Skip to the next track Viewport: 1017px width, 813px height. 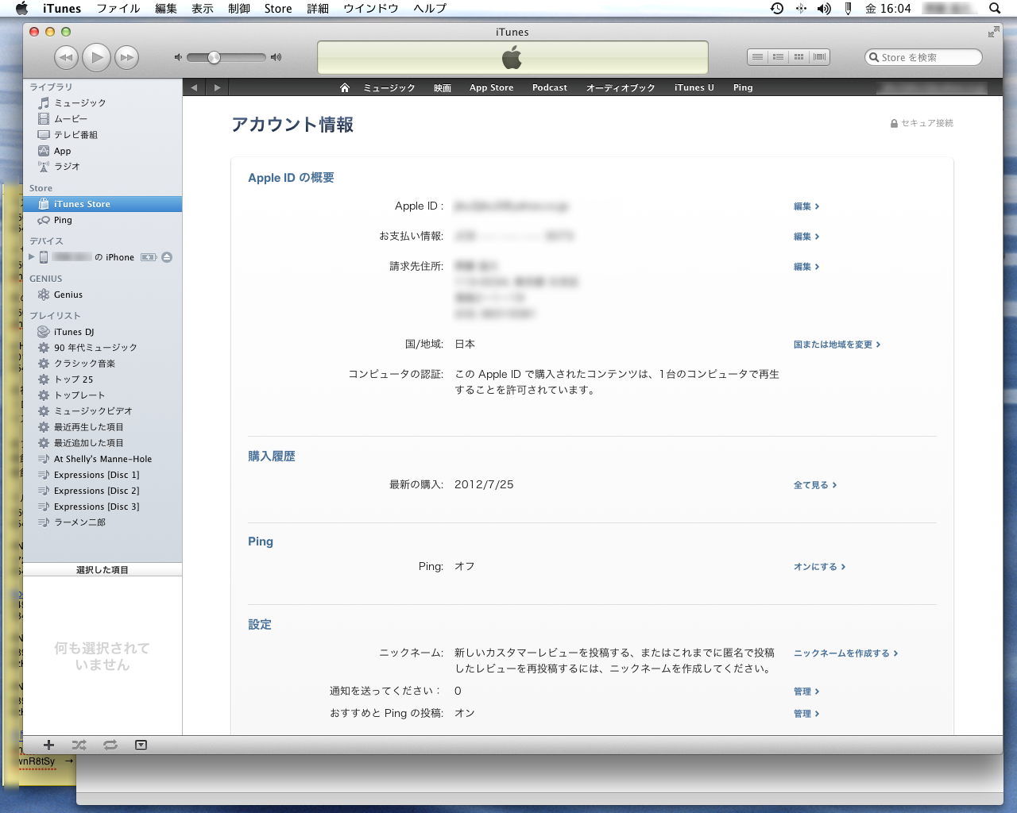(x=126, y=57)
